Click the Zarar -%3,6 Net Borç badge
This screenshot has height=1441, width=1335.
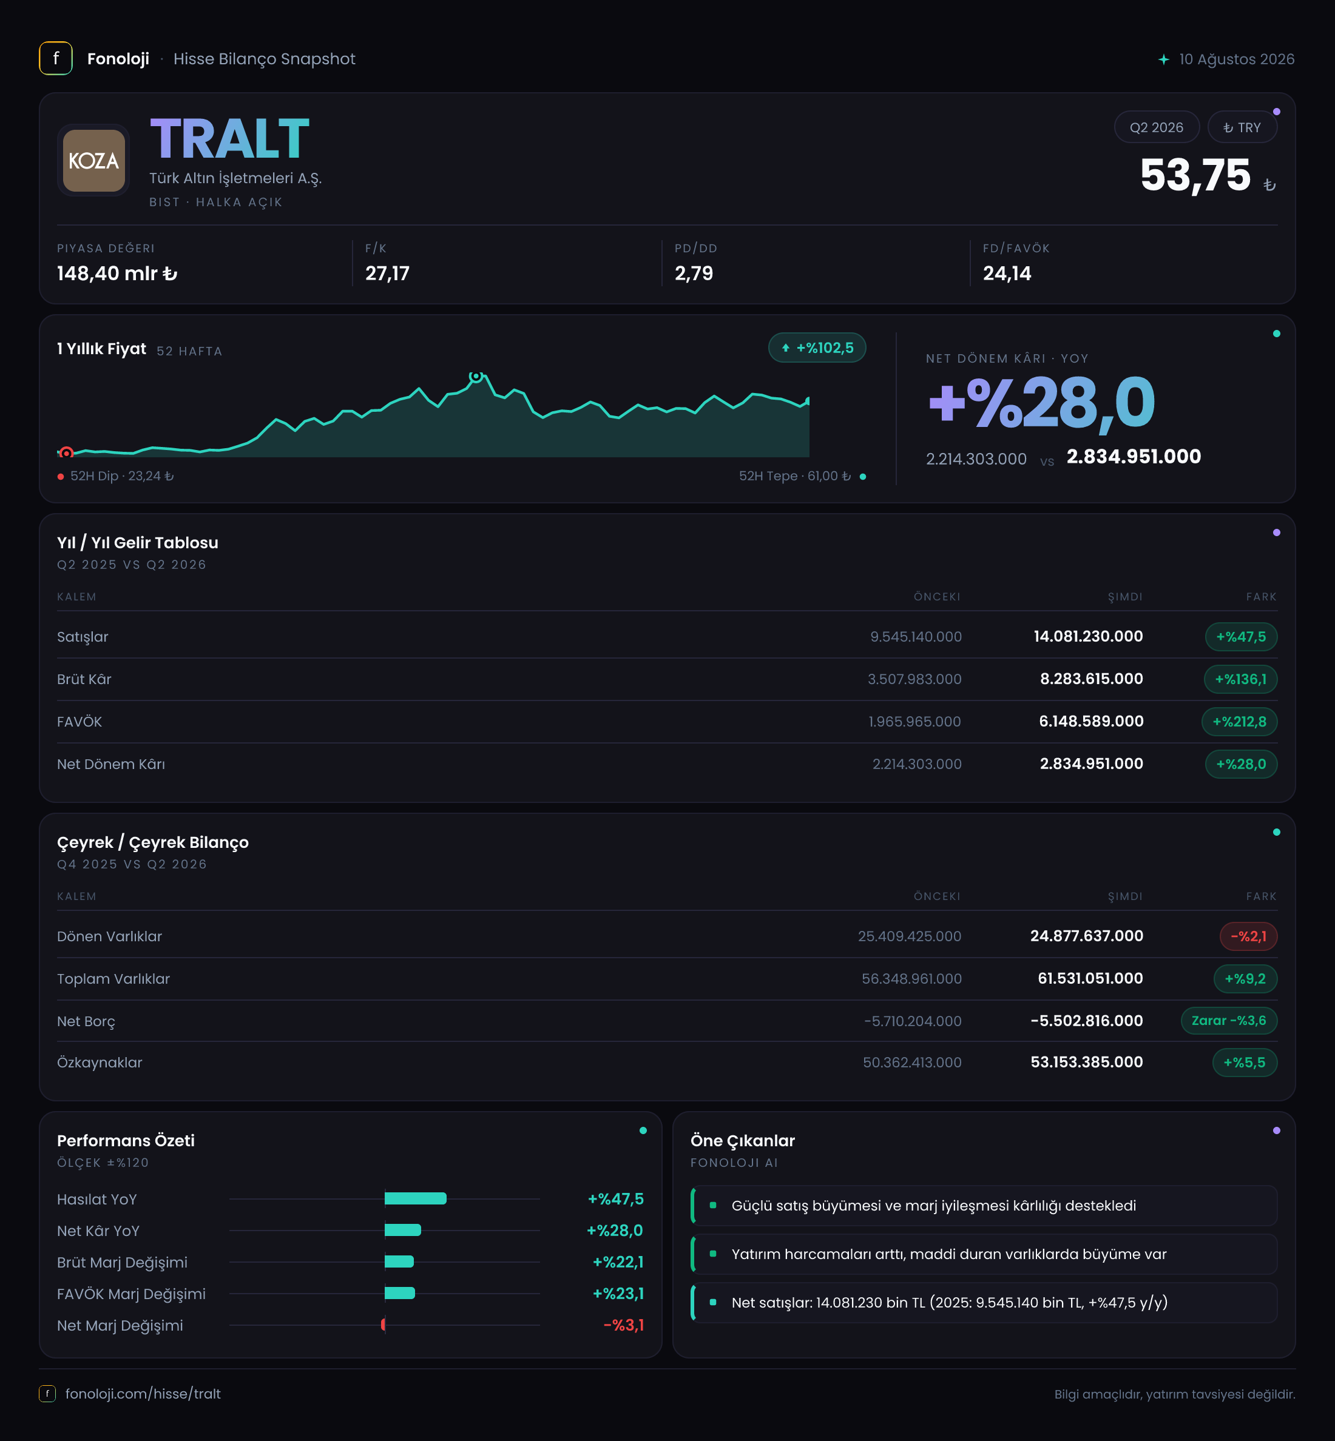[1229, 1021]
